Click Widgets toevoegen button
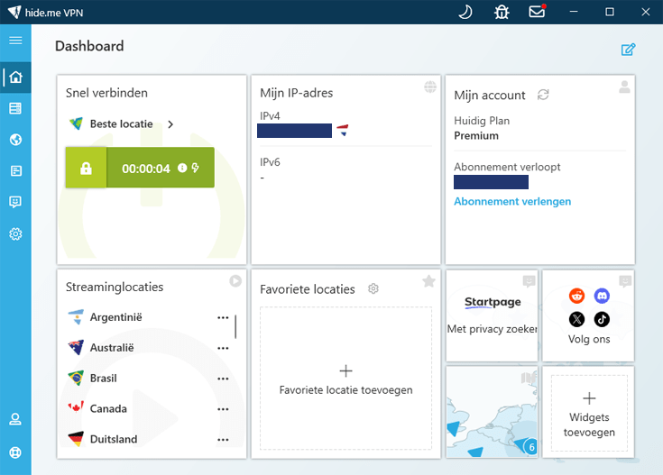 (x=589, y=414)
